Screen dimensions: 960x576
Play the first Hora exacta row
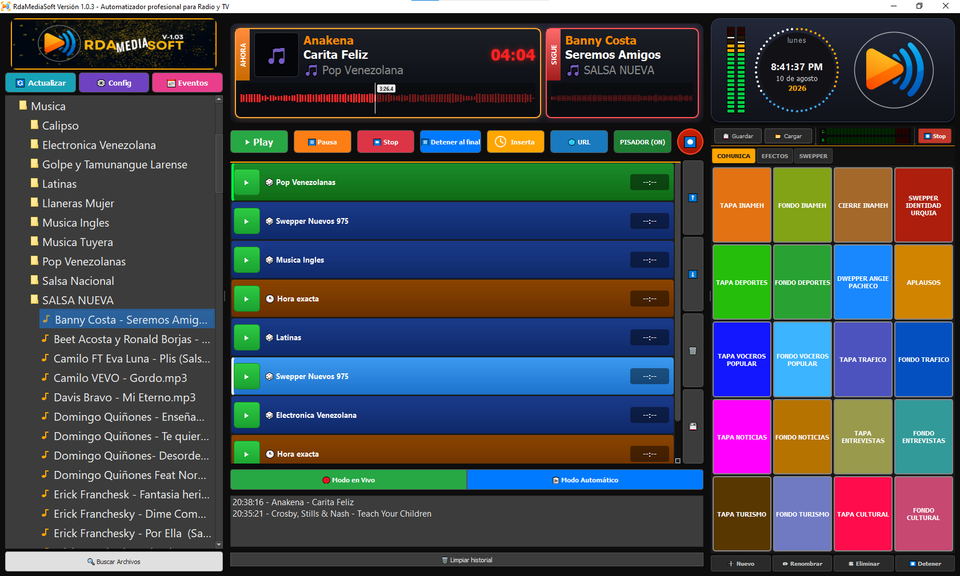point(246,299)
